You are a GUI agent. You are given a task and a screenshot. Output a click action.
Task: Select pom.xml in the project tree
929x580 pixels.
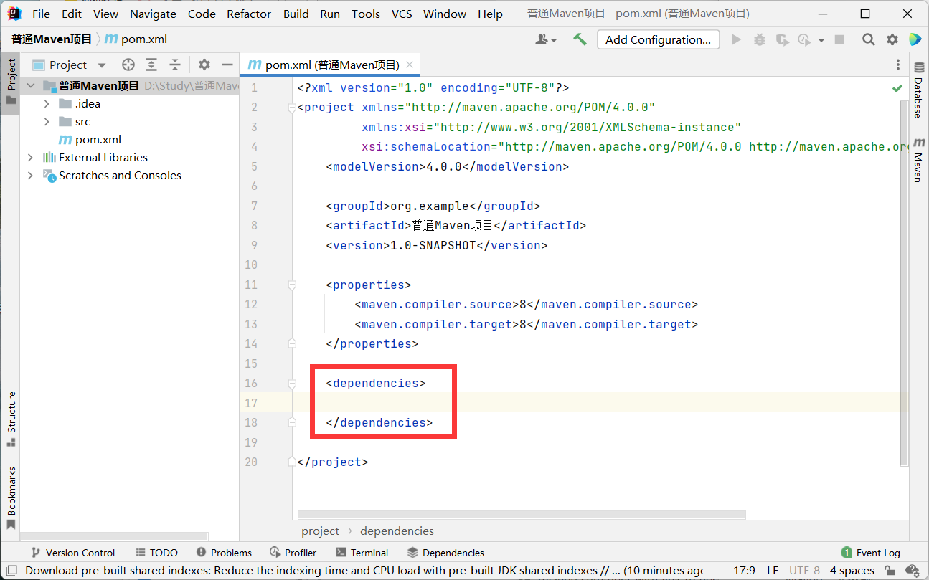(x=98, y=139)
